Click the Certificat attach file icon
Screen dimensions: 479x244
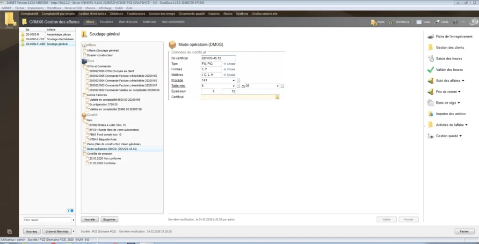pyautogui.click(x=277, y=97)
